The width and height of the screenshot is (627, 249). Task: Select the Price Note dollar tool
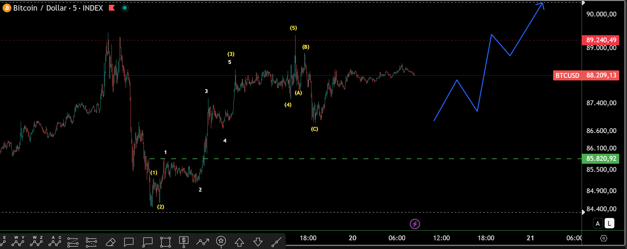184,241
